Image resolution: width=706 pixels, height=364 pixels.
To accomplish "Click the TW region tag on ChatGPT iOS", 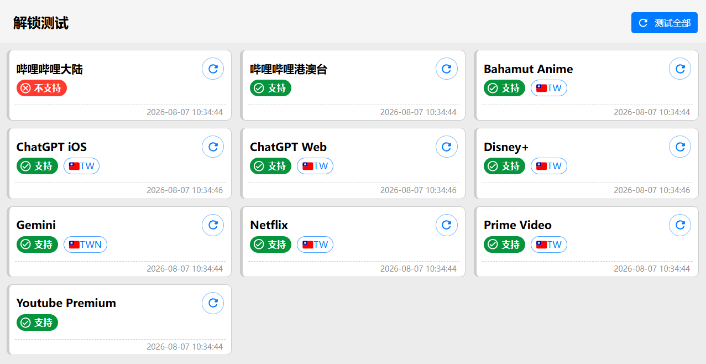I will 82,166.
